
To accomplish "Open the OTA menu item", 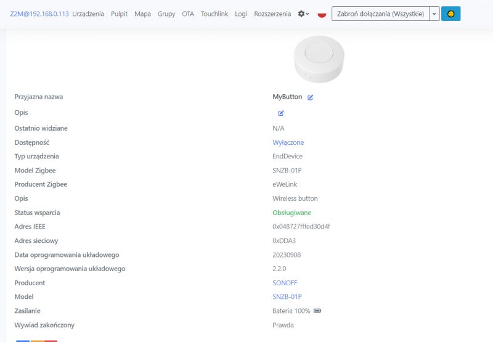I will click(x=188, y=14).
